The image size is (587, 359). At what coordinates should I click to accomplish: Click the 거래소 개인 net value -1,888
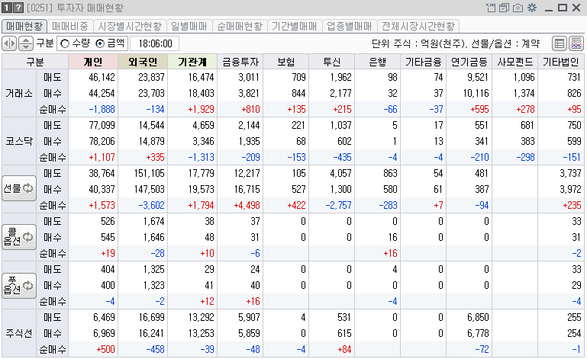pos(102,109)
